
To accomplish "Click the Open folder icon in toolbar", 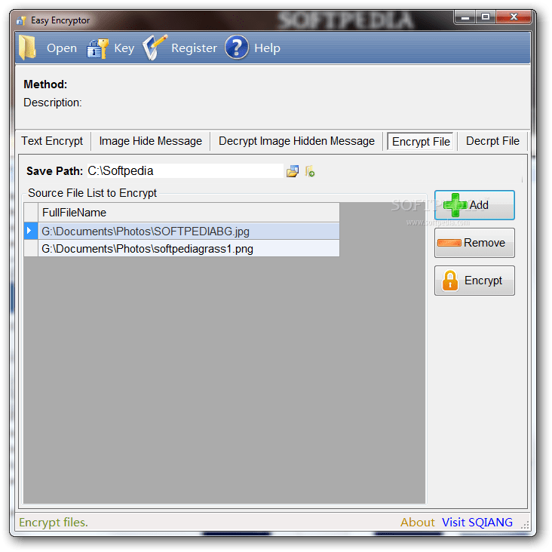I will coord(27,48).
